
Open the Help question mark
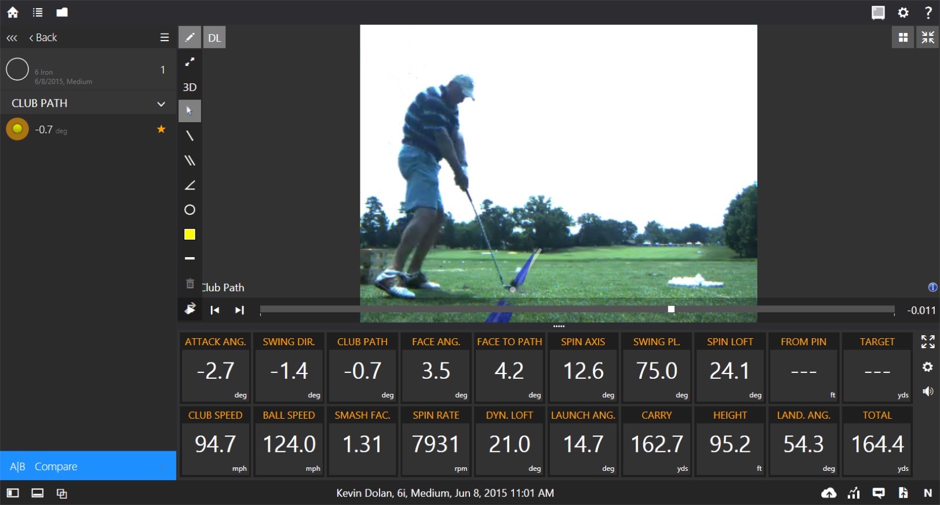(928, 12)
